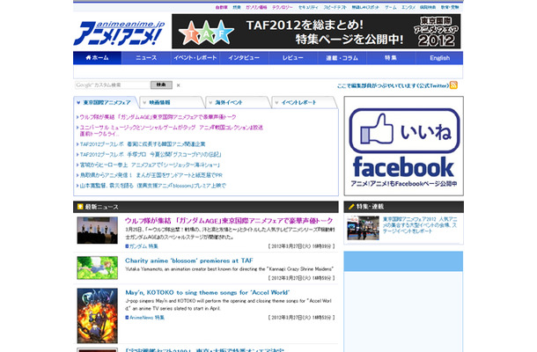Switch to the English site version
Screen dimensions: 537x352
tap(439, 58)
